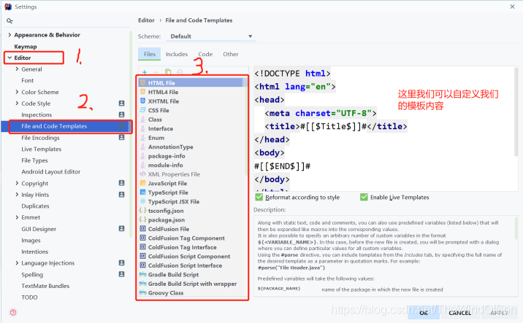Switch to the Other tab
The image size is (523, 323).
[x=231, y=54]
